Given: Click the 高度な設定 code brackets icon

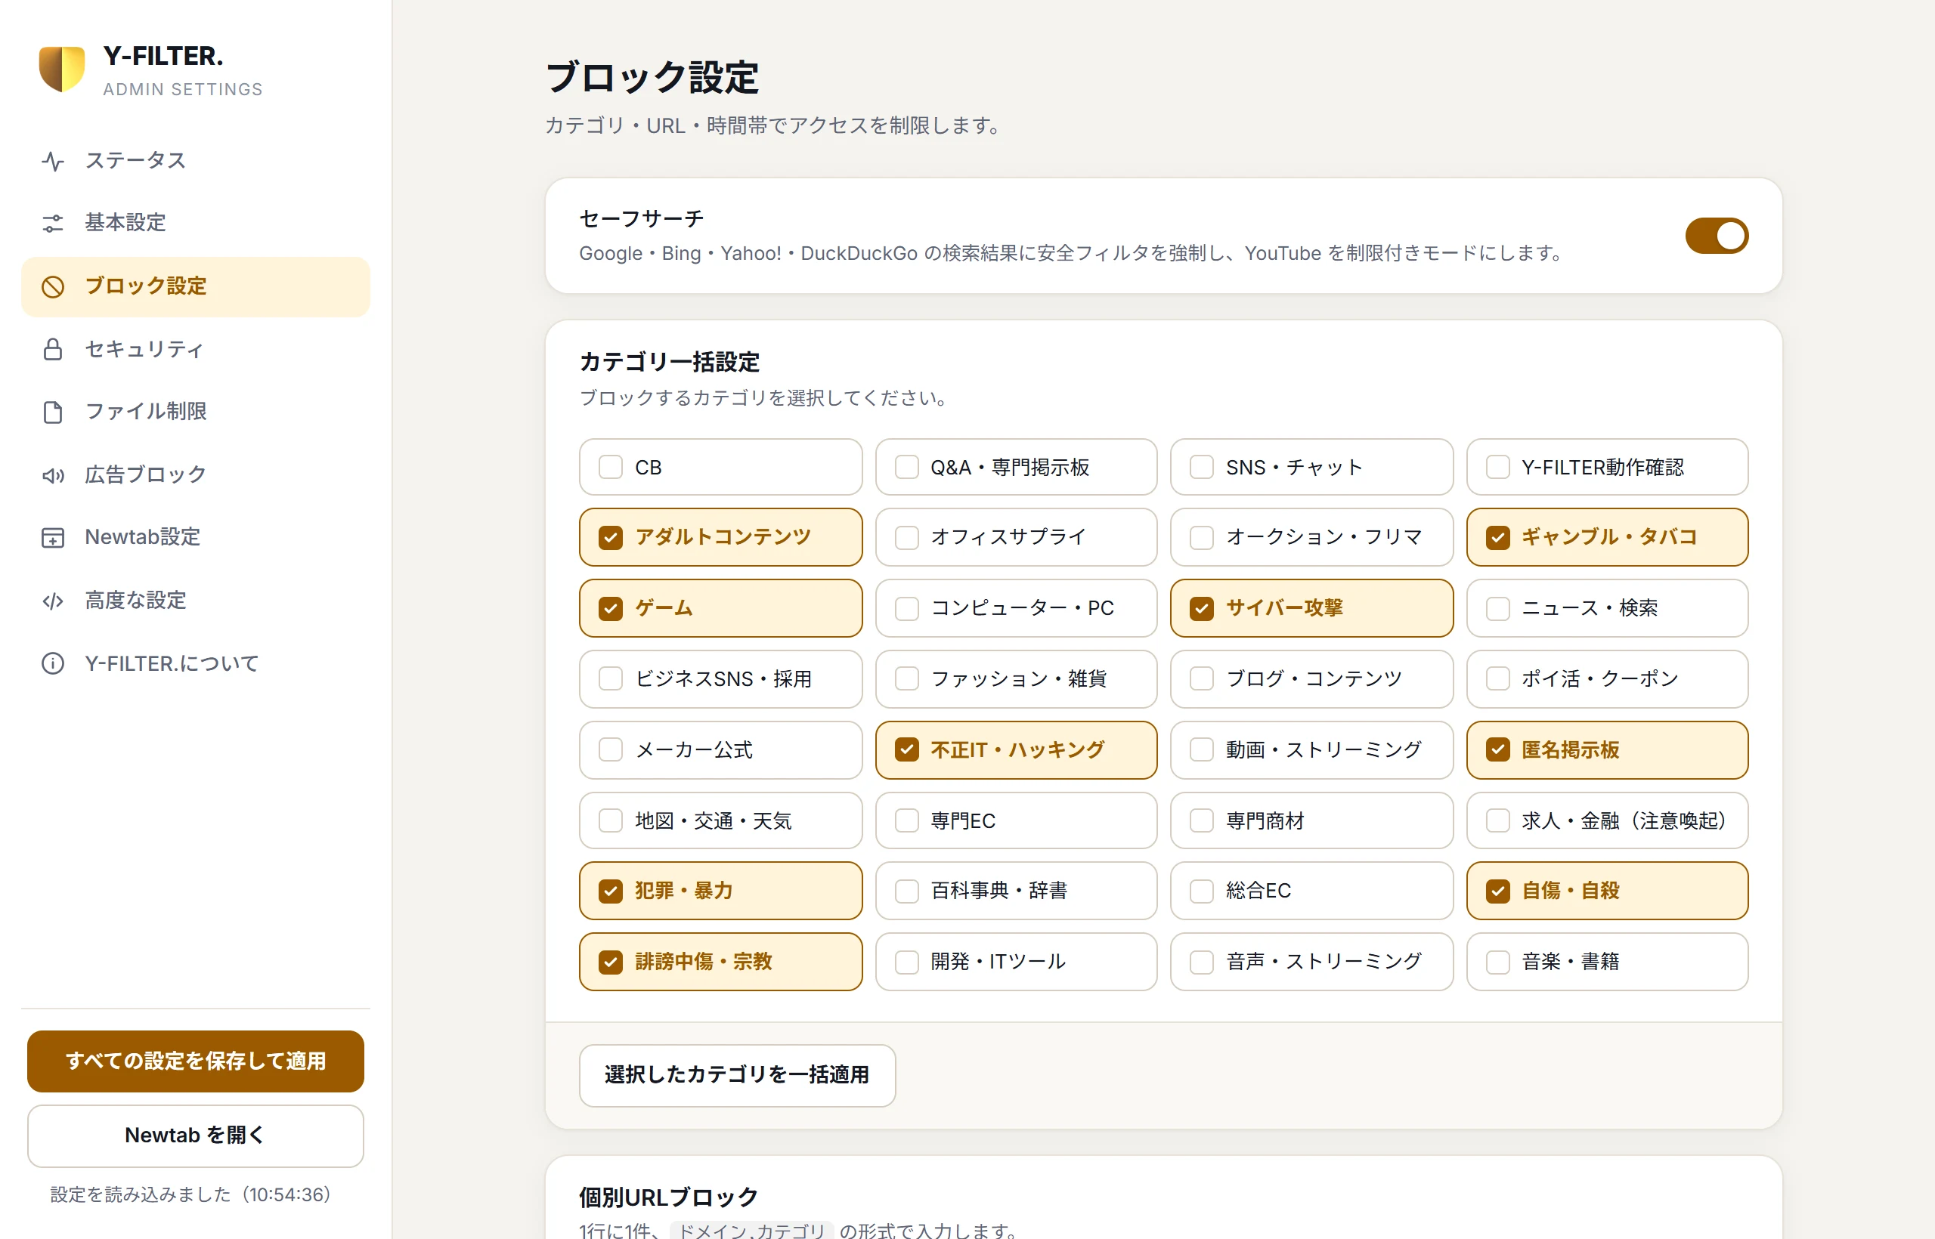Looking at the screenshot, I should point(53,601).
